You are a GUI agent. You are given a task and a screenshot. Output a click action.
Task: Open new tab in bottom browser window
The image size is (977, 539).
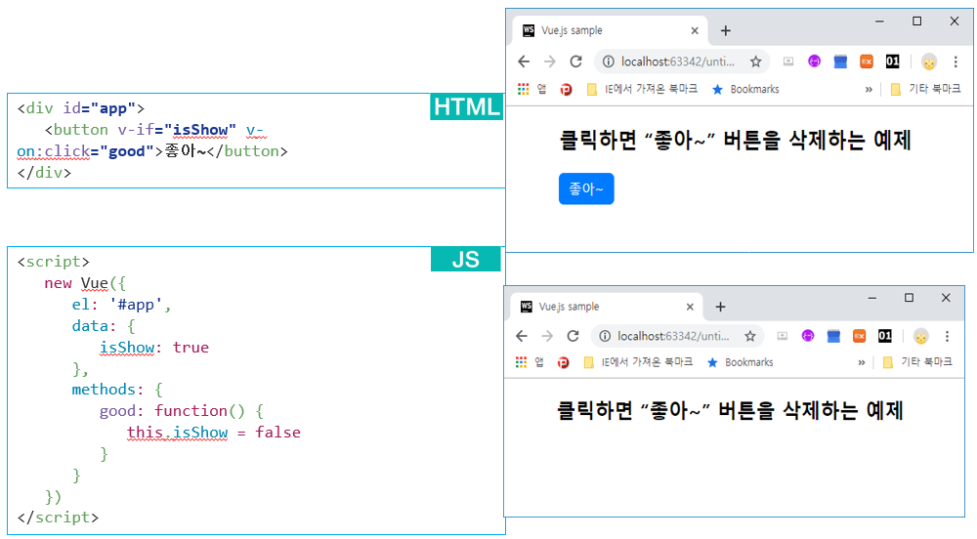[720, 307]
